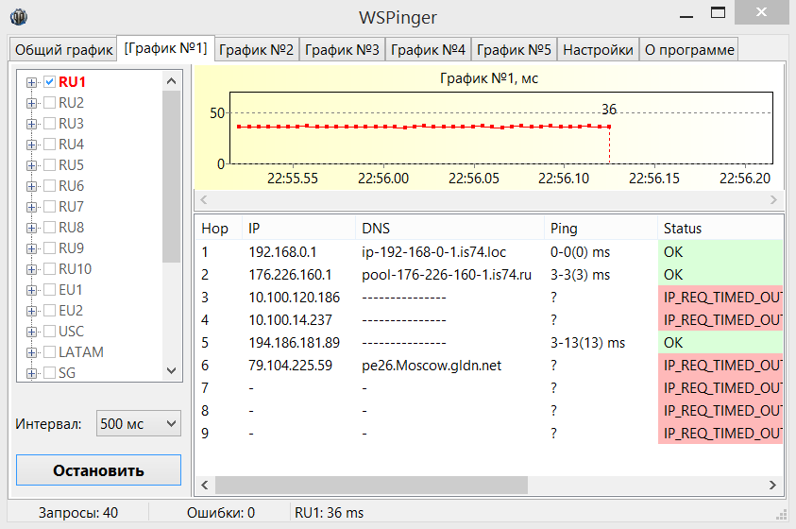Switch to the Общий график tab

coord(61,49)
